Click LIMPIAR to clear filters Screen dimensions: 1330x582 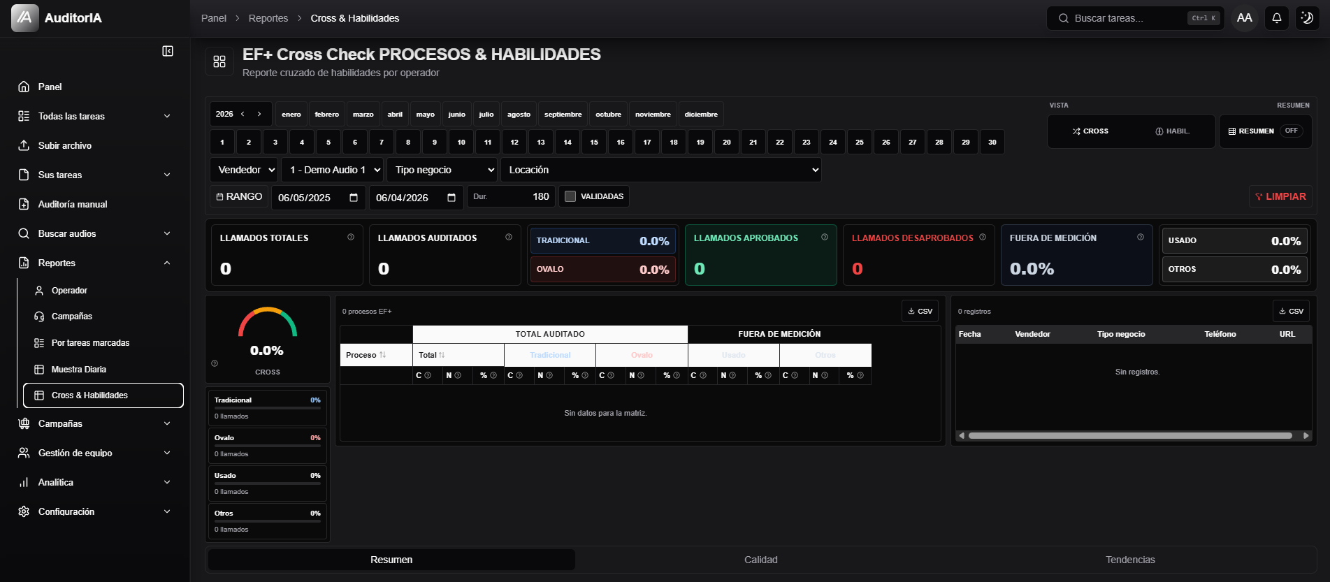pos(1280,196)
